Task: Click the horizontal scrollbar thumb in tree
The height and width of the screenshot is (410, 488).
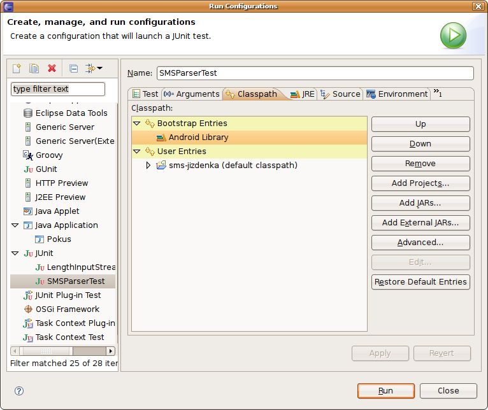Action: tap(46, 351)
